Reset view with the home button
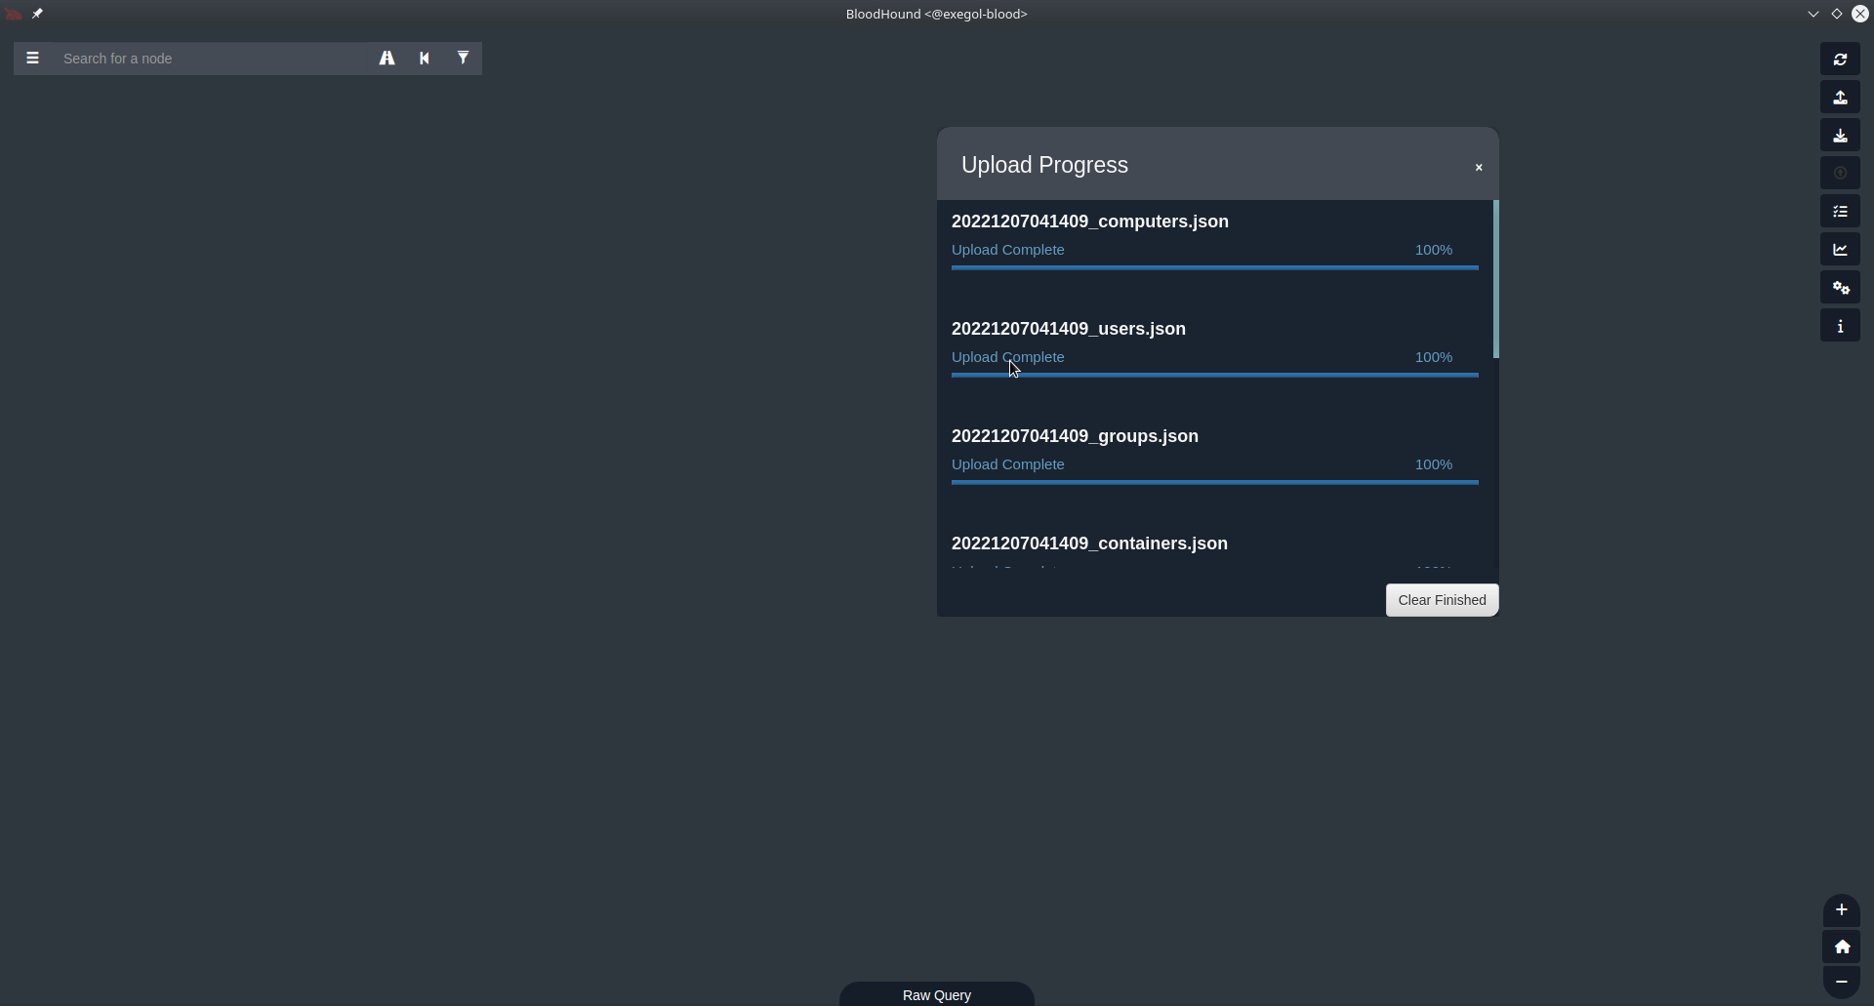 coord(1841,946)
